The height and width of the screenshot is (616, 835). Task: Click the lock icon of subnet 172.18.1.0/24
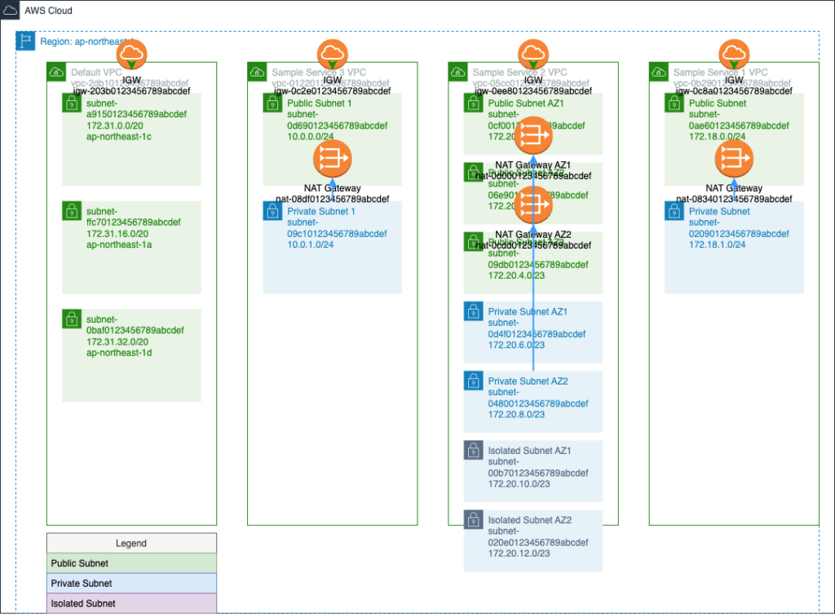pos(674,211)
